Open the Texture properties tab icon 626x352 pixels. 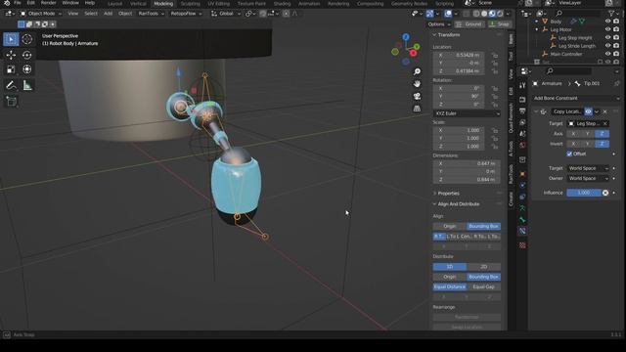point(522,245)
